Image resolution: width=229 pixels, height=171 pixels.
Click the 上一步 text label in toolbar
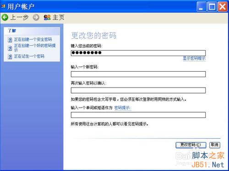(19, 17)
